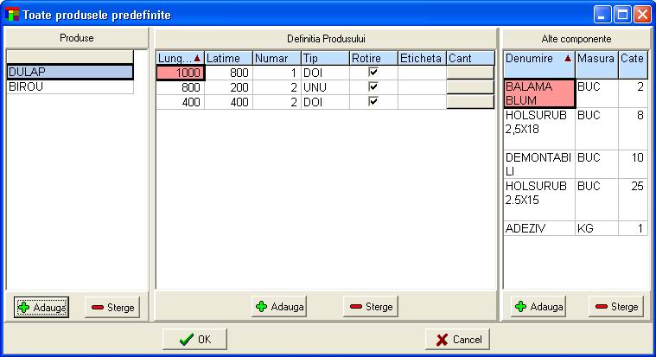Click the application icon in title bar
This screenshot has height=357, width=656.
12,15
